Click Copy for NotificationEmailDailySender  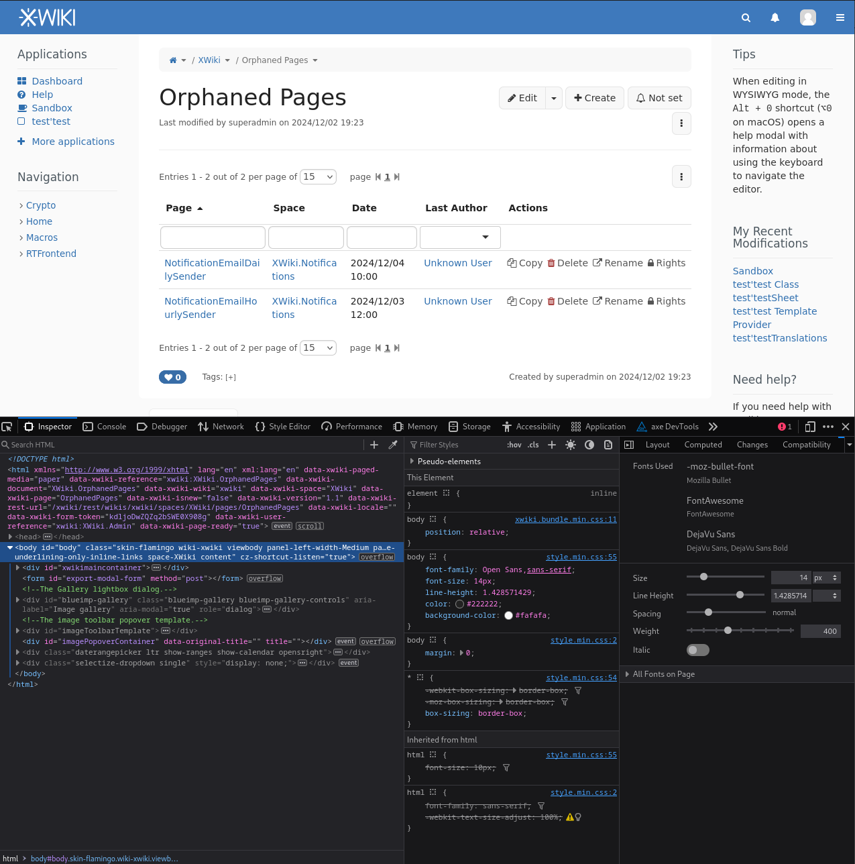525,263
